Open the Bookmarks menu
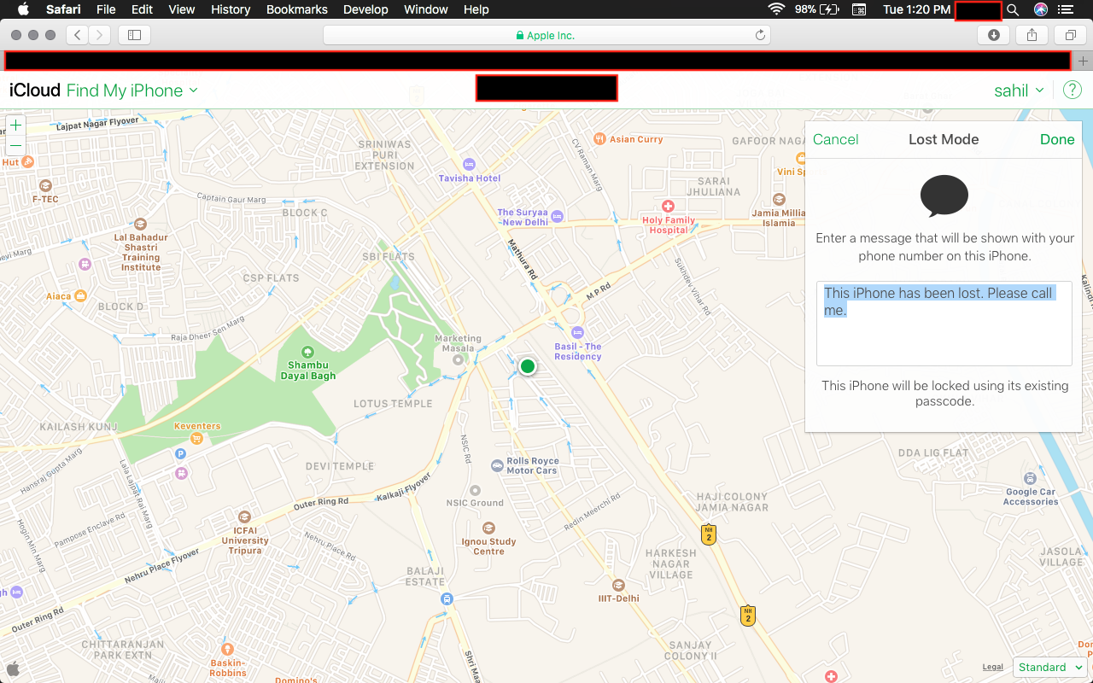1093x683 pixels. click(297, 9)
